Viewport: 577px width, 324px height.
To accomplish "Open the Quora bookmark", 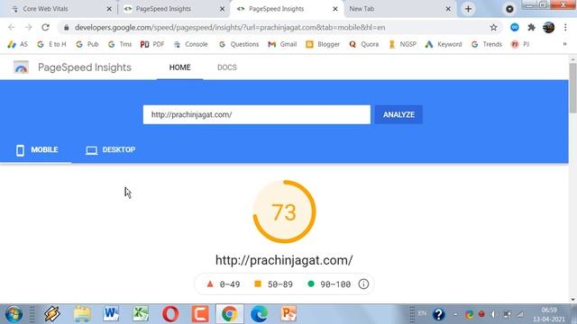I will point(363,44).
